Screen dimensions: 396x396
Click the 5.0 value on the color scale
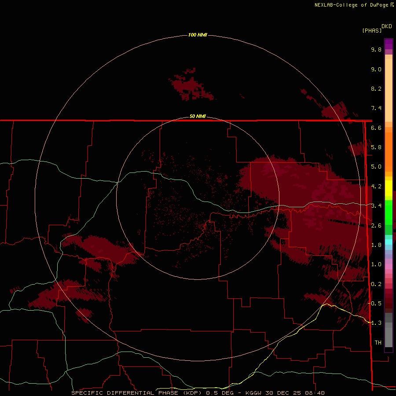(x=376, y=167)
